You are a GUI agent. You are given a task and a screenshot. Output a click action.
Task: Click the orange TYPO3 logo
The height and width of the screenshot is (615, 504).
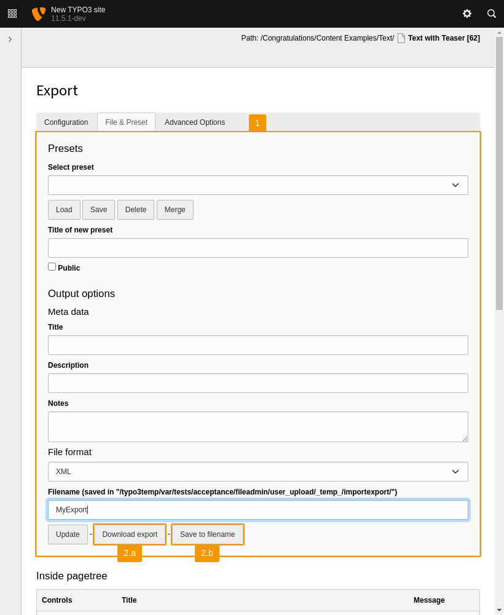(x=38, y=14)
